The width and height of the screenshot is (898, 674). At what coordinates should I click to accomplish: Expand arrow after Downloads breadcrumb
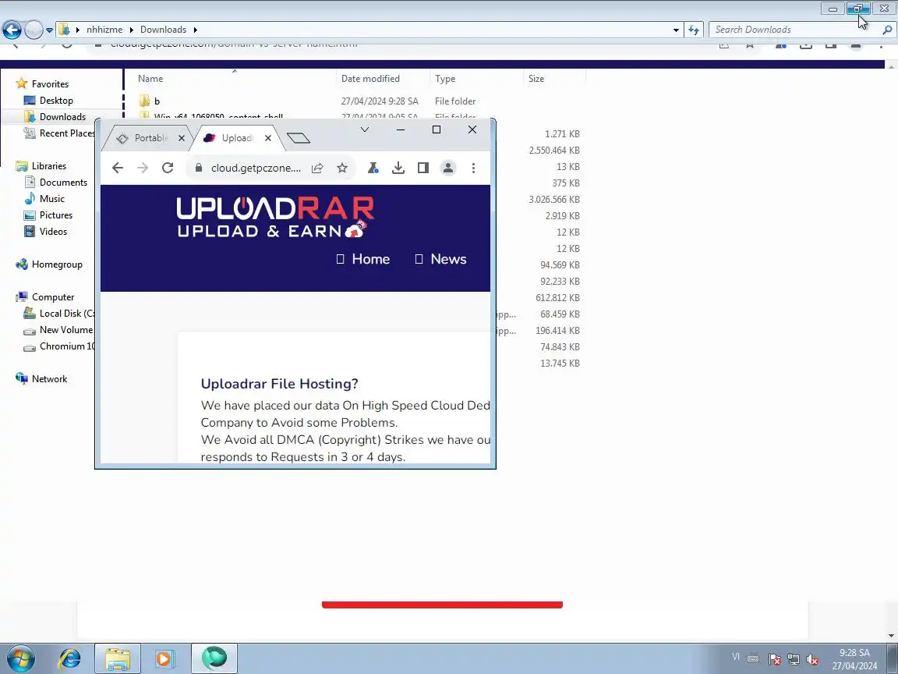click(x=196, y=30)
